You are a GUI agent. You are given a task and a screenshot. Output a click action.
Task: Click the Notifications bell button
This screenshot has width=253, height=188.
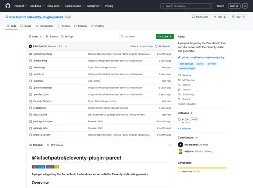[200, 17]
